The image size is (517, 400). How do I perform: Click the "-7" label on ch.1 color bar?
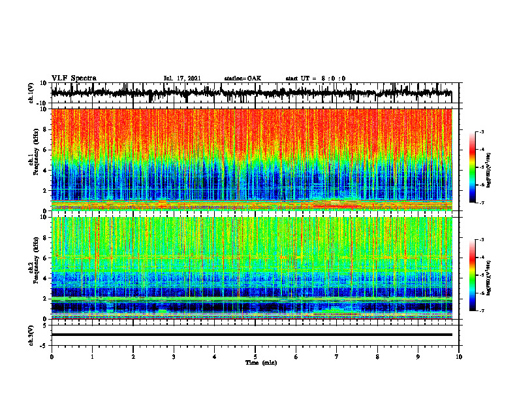[481, 203]
